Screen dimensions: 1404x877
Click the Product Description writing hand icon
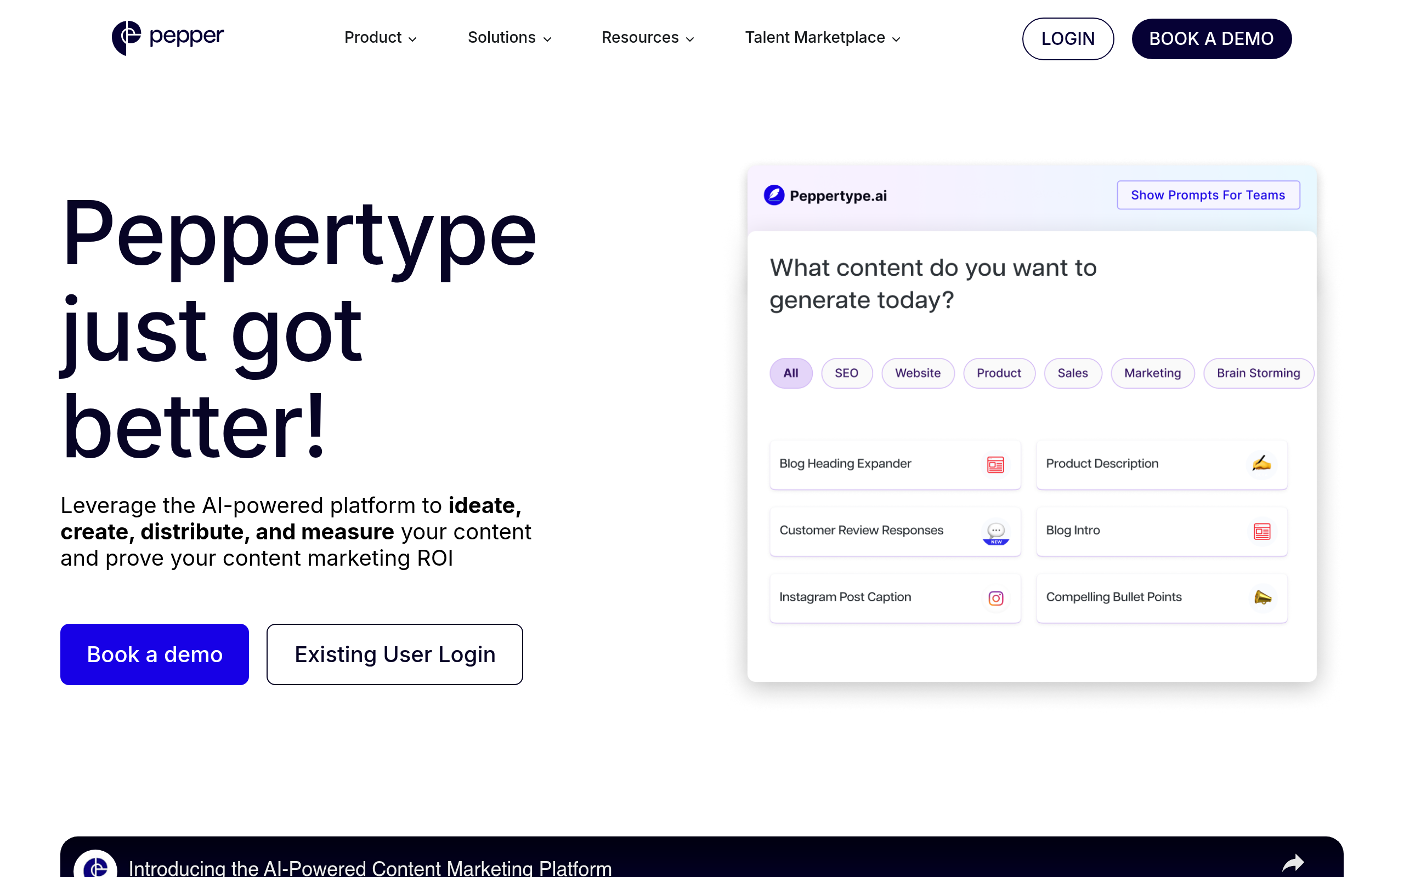[1263, 464]
